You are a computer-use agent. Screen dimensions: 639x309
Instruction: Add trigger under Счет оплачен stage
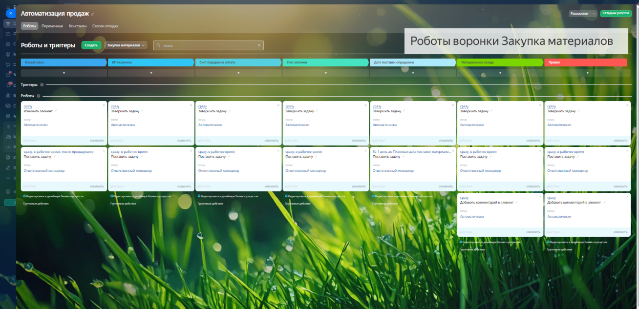tap(326, 73)
